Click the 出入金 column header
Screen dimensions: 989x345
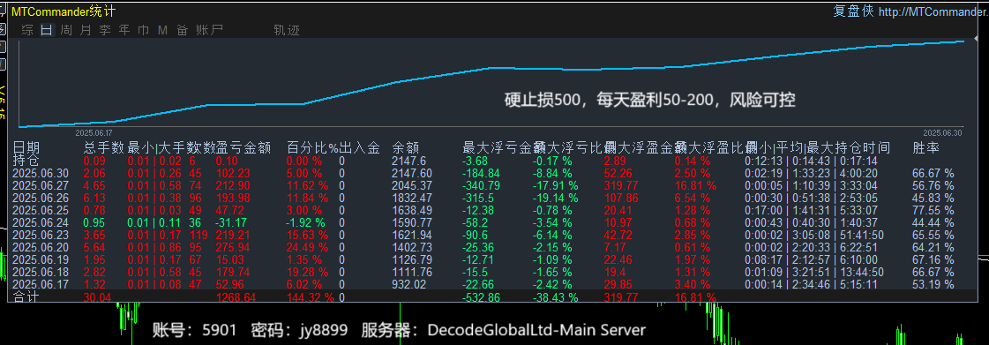coord(360,148)
